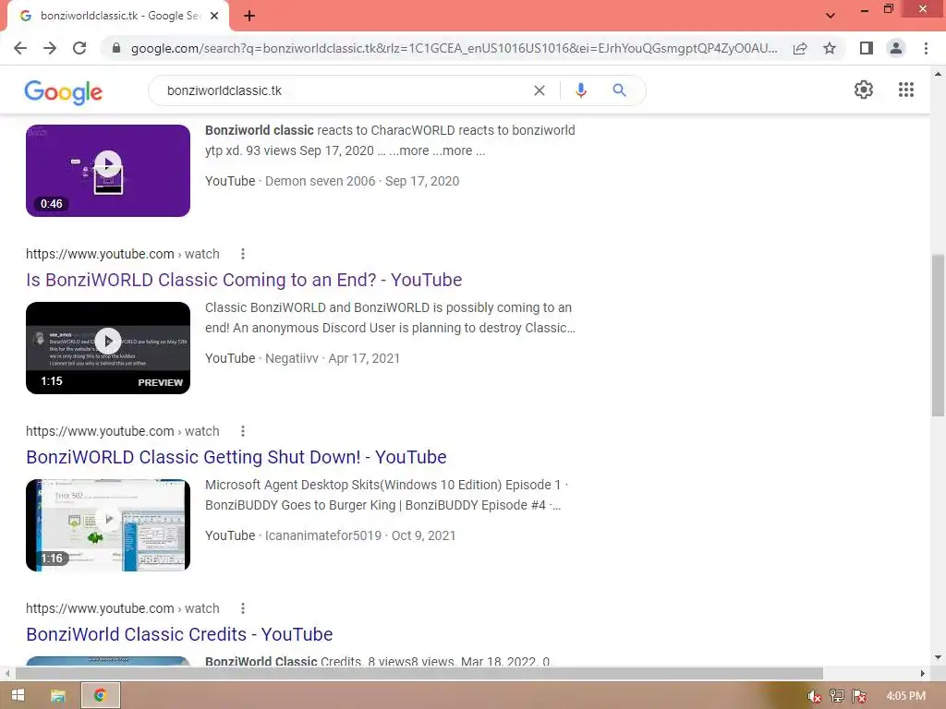Image resolution: width=946 pixels, height=709 pixels.
Task: Open File Explorer from the taskbar
Action: [x=58, y=696]
